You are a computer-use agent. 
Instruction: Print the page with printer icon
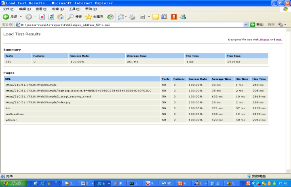pyautogui.click(x=132, y=17)
